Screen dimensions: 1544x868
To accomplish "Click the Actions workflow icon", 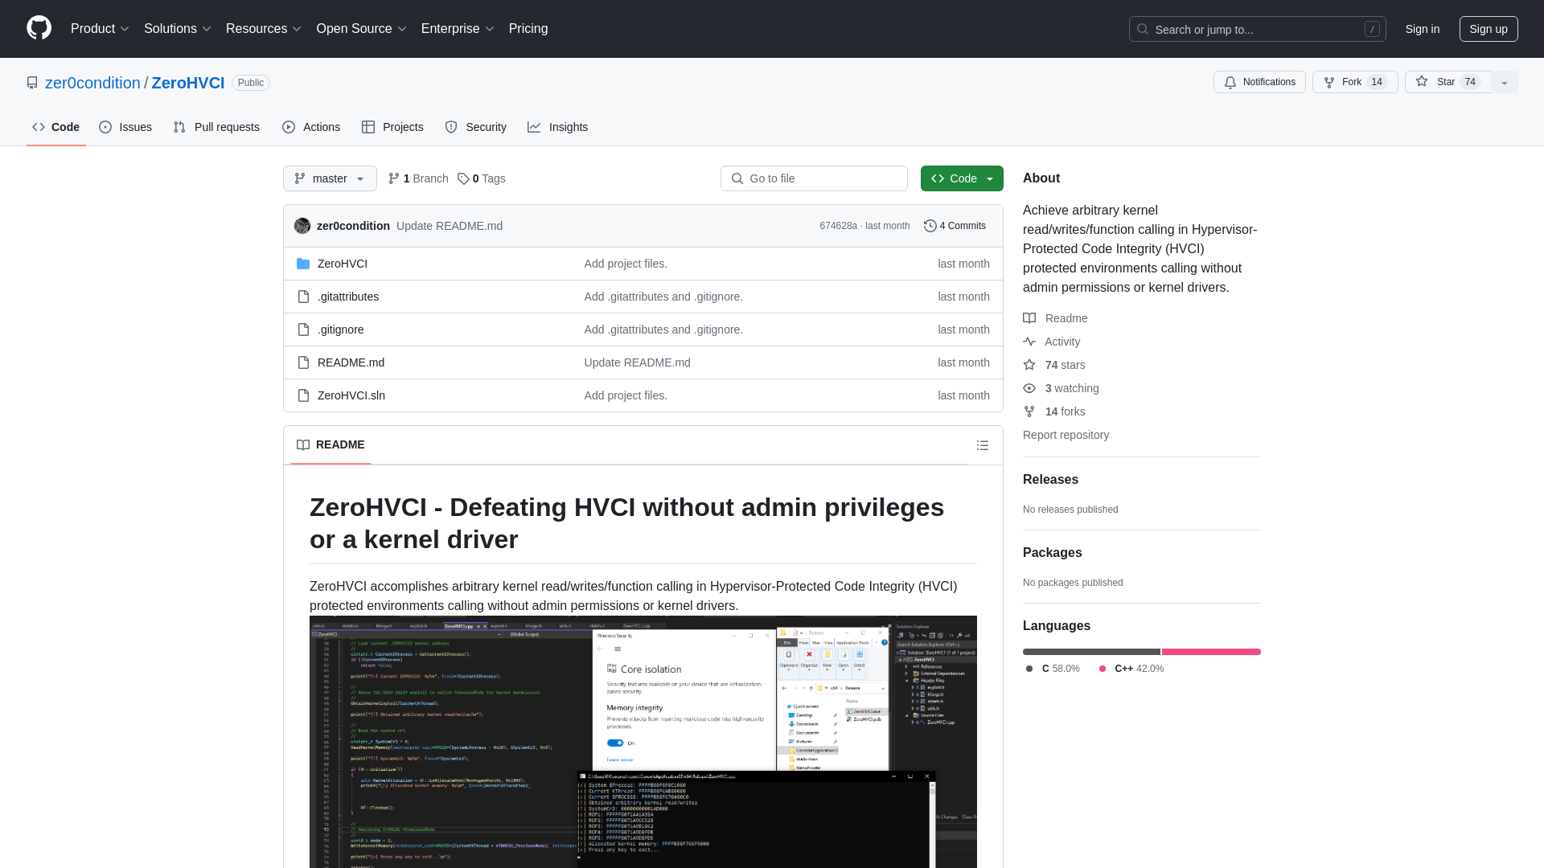I will click(287, 127).
